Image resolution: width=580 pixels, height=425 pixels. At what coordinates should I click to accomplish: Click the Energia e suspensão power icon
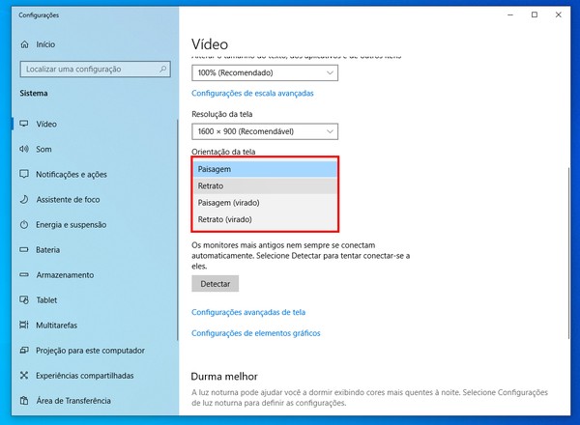pyautogui.click(x=24, y=225)
